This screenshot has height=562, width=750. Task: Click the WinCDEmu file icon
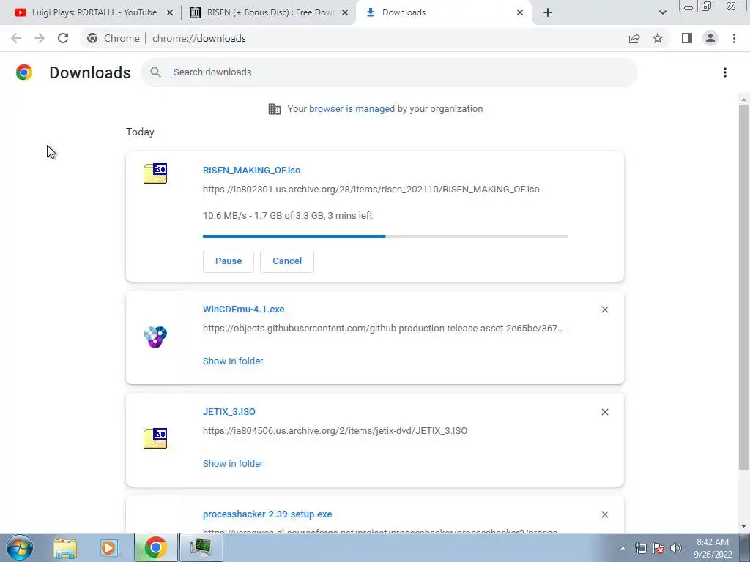tap(155, 337)
